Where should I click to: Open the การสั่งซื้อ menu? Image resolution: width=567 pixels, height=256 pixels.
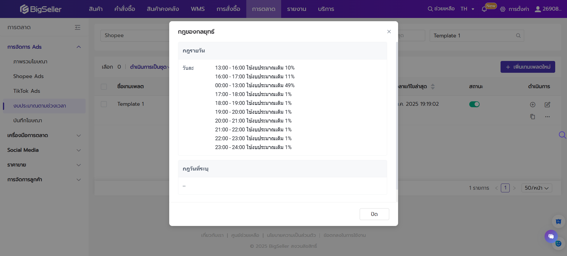tap(228, 9)
